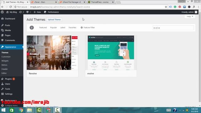
Task: Switch to the Favorites filter tab
Action: pos(72,28)
